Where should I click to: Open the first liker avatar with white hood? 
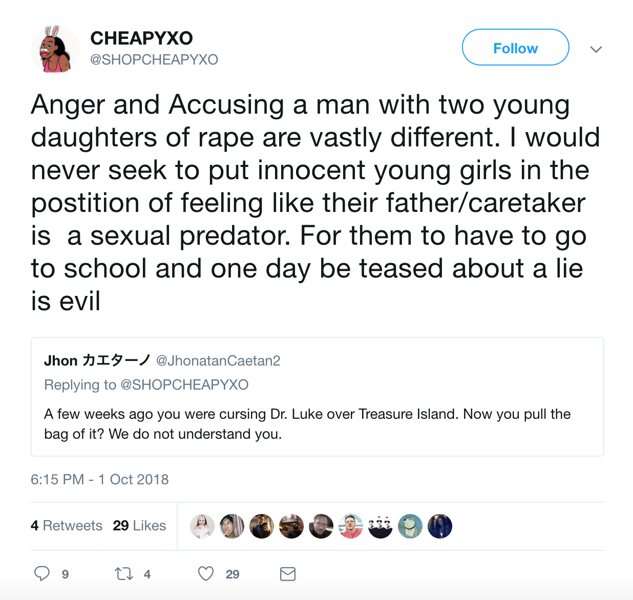202,526
